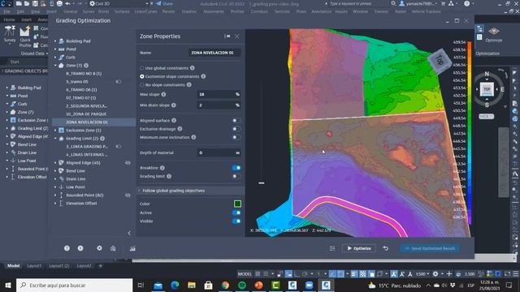Open the Surfaces menu
The width and height of the screenshot is (520, 292).
122,11
